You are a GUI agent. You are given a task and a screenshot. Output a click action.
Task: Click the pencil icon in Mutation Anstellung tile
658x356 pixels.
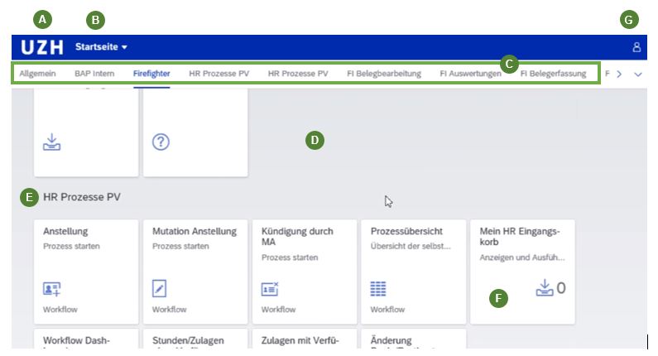tap(160, 288)
